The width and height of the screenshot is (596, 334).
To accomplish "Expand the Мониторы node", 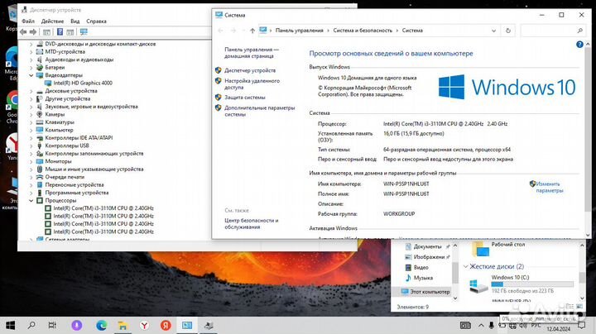I will pos(31,161).
